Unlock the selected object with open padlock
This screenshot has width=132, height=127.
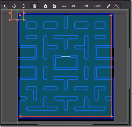tap(55, 6)
